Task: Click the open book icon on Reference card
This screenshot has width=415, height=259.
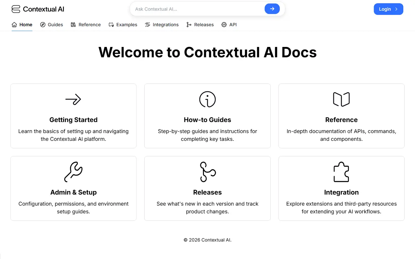Action: 341,99
